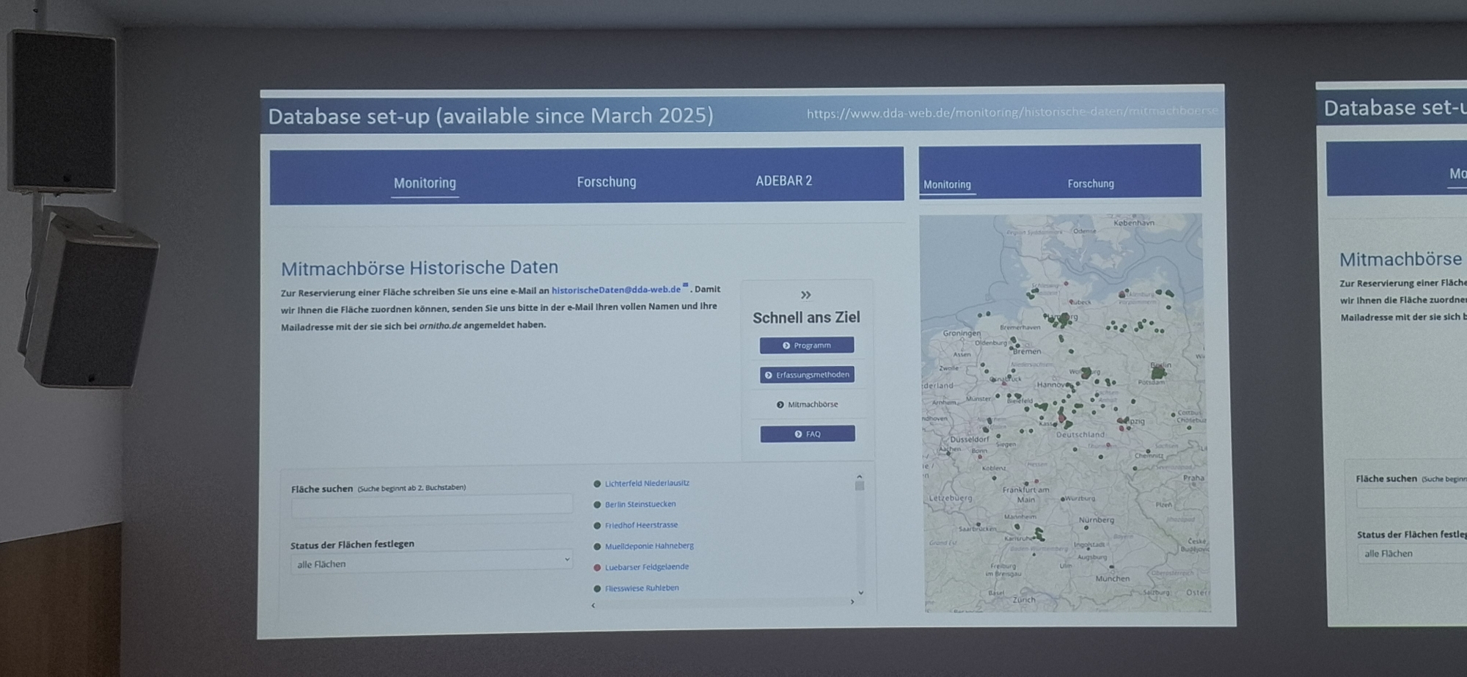Click the red dot beside Luebarser Feldgelaende
Viewport: 1467px width, 677px height.
point(597,568)
